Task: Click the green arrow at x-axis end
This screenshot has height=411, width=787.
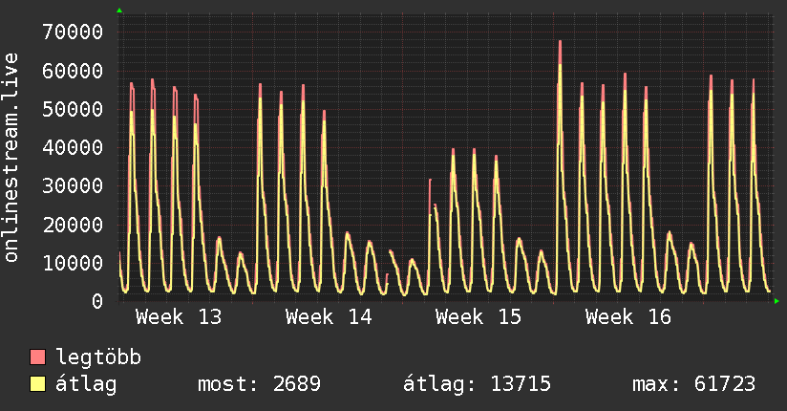Action: (776, 301)
